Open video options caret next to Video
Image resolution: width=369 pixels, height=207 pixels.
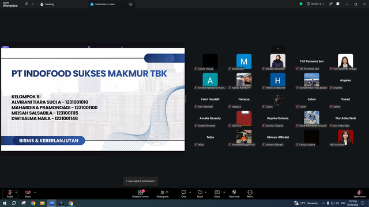(35, 192)
